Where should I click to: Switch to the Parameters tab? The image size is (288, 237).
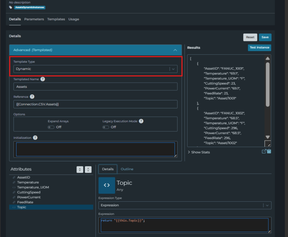(x=34, y=19)
